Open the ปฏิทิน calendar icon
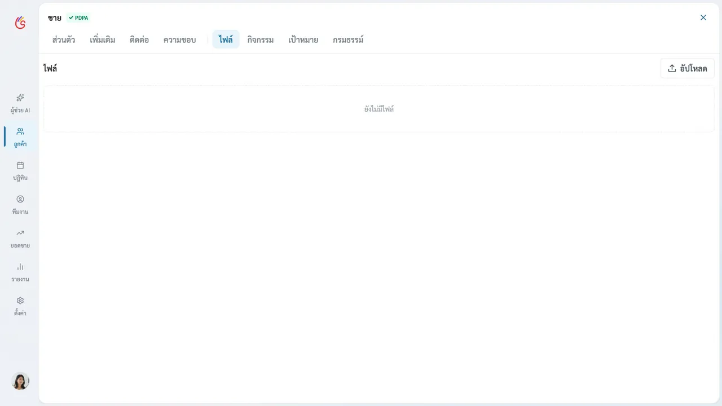Image resolution: width=722 pixels, height=406 pixels. [20, 165]
